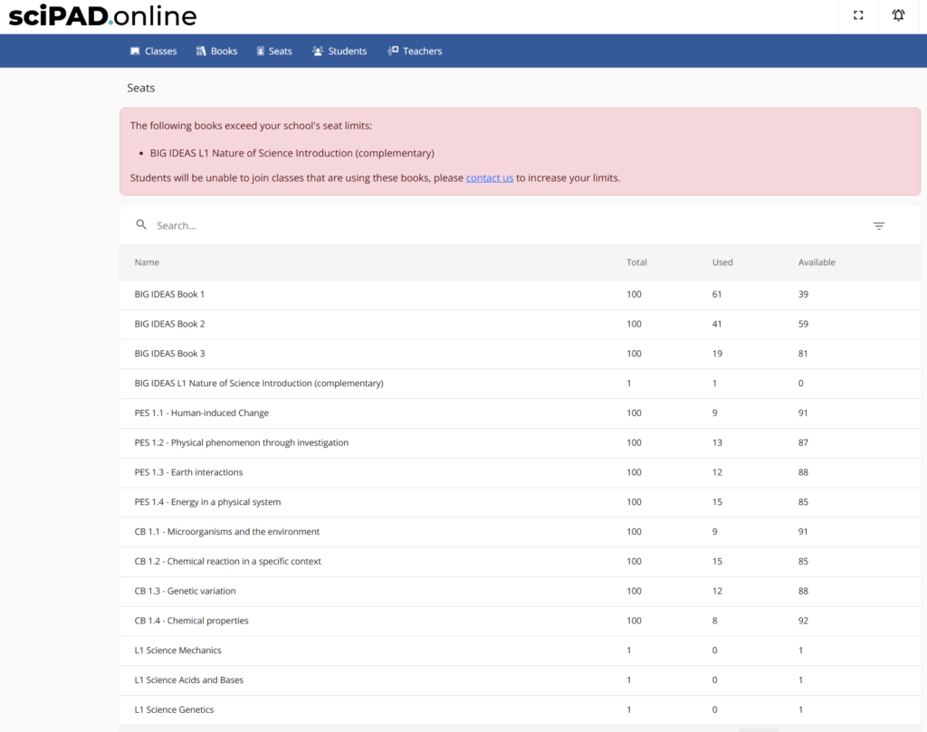Click the fullscreen icon in top bar
Viewport: 927px width, 732px height.
(858, 15)
